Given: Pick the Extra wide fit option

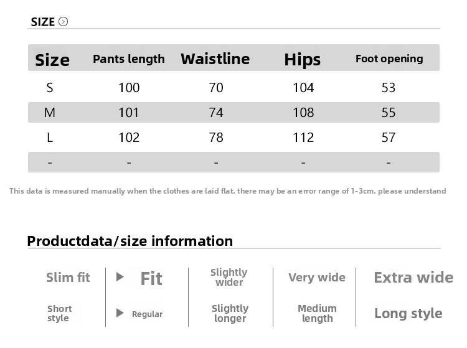Looking at the screenshot, I should click(x=413, y=278).
